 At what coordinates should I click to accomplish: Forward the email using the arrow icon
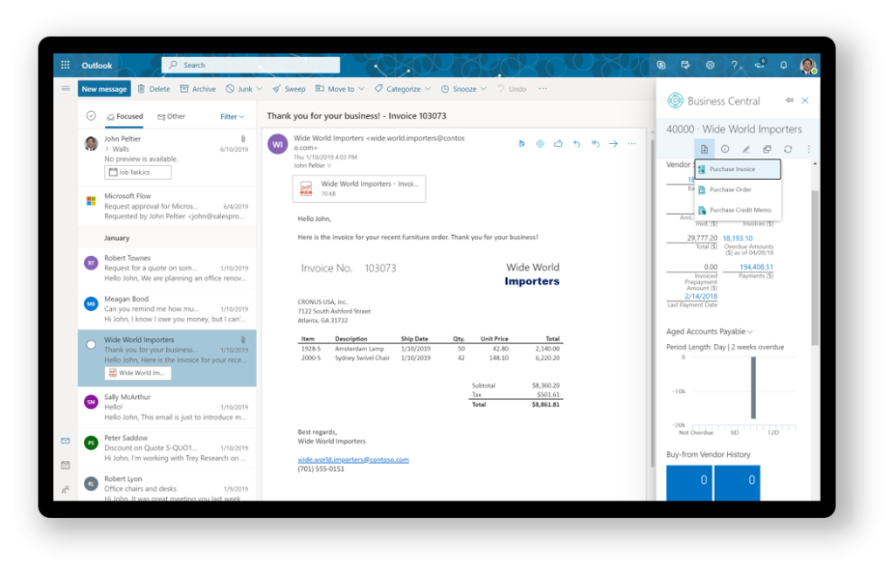click(614, 143)
